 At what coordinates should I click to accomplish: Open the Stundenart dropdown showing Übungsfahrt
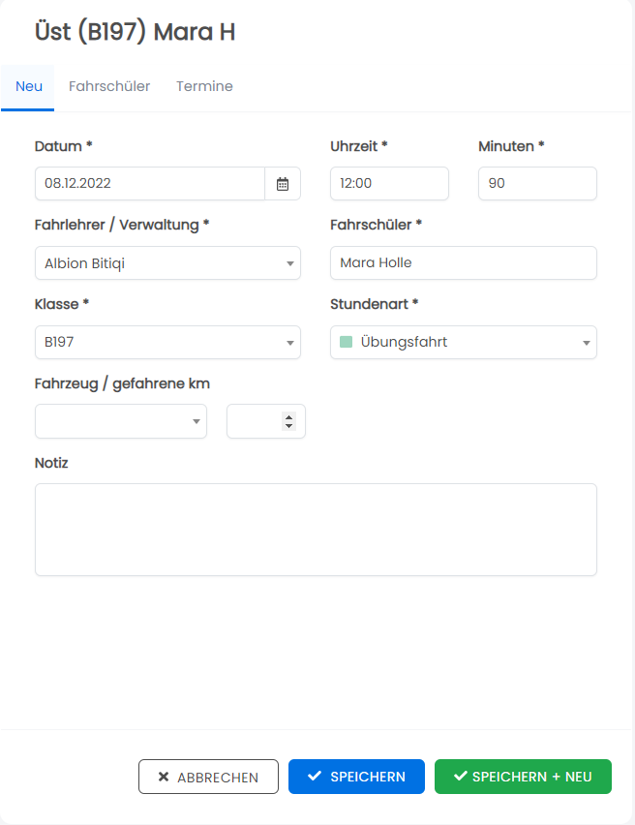click(464, 343)
